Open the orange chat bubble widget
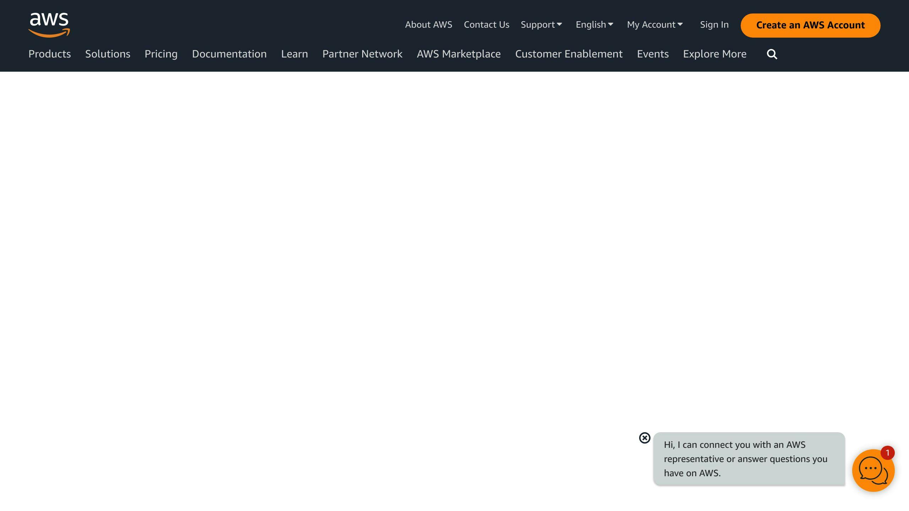The height and width of the screenshot is (511, 909). [x=872, y=471]
